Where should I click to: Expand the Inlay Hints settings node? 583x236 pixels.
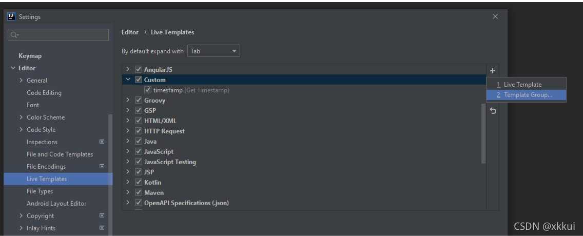point(21,228)
